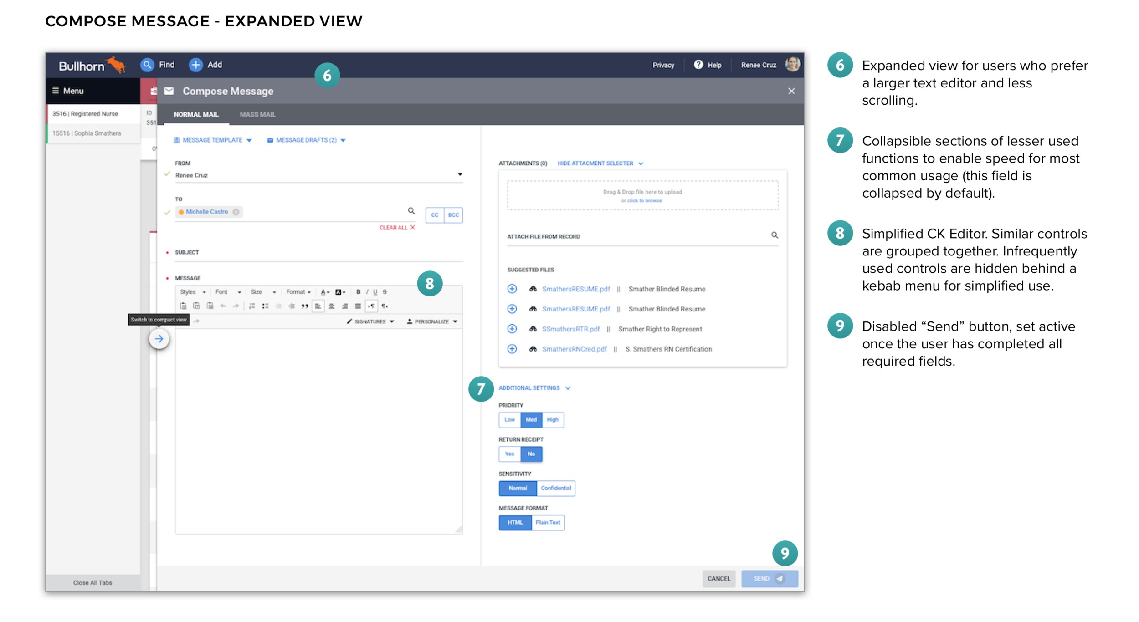Select HTML message format
This screenshot has height=622, width=1139.
click(515, 523)
